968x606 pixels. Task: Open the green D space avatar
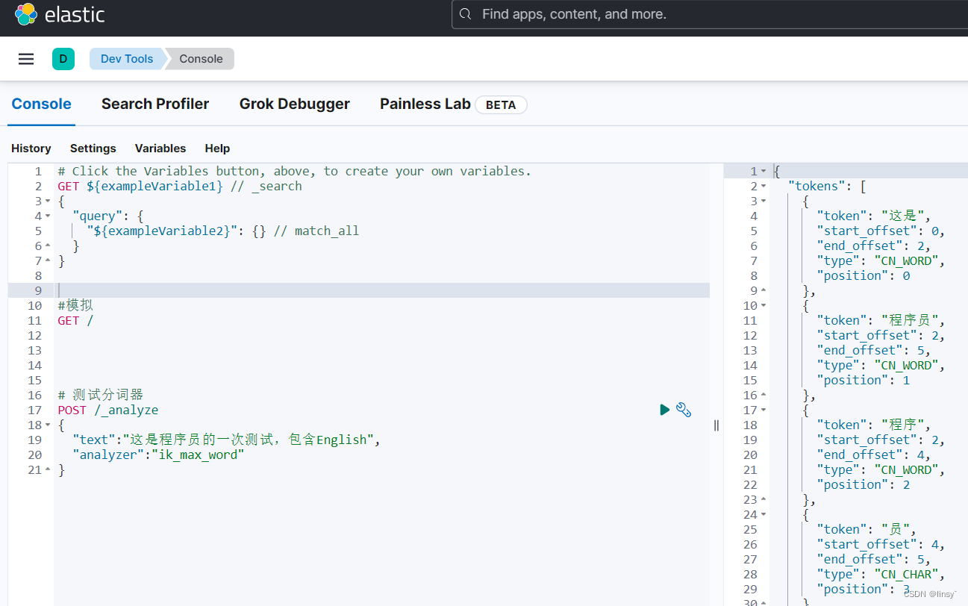tap(63, 59)
